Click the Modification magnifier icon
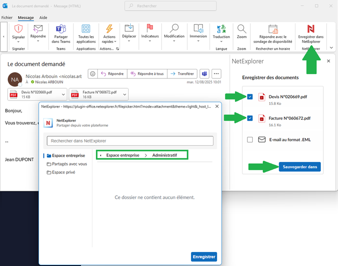This screenshot has height=266, width=338. (x=174, y=28)
